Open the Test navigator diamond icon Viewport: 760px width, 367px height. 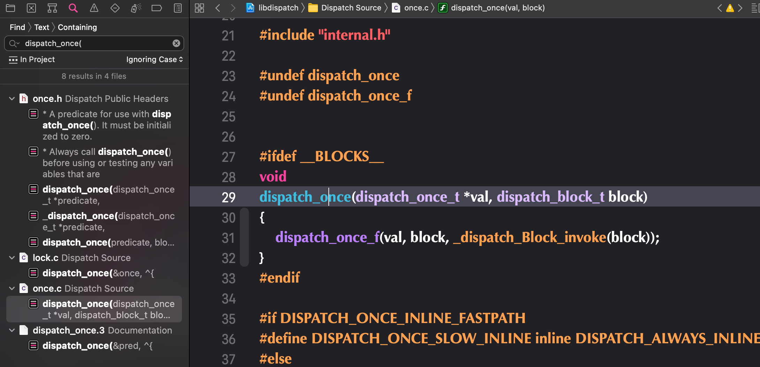point(115,8)
